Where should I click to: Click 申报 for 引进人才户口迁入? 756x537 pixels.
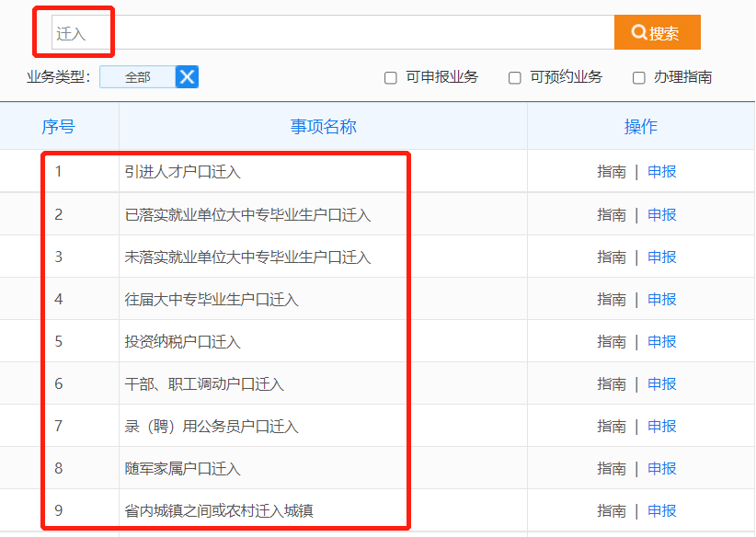coord(662,171)
